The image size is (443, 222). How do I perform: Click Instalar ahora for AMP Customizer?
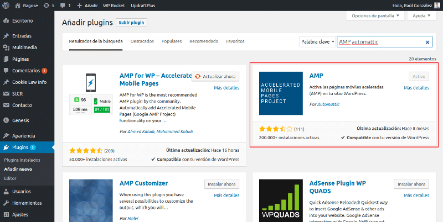tap(222, 184)
